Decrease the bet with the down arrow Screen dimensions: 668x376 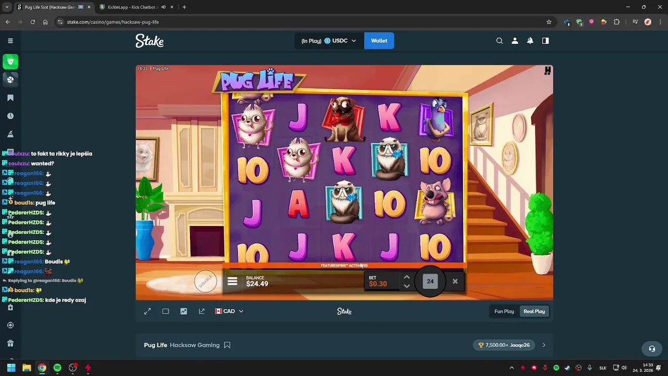[407, 286]
